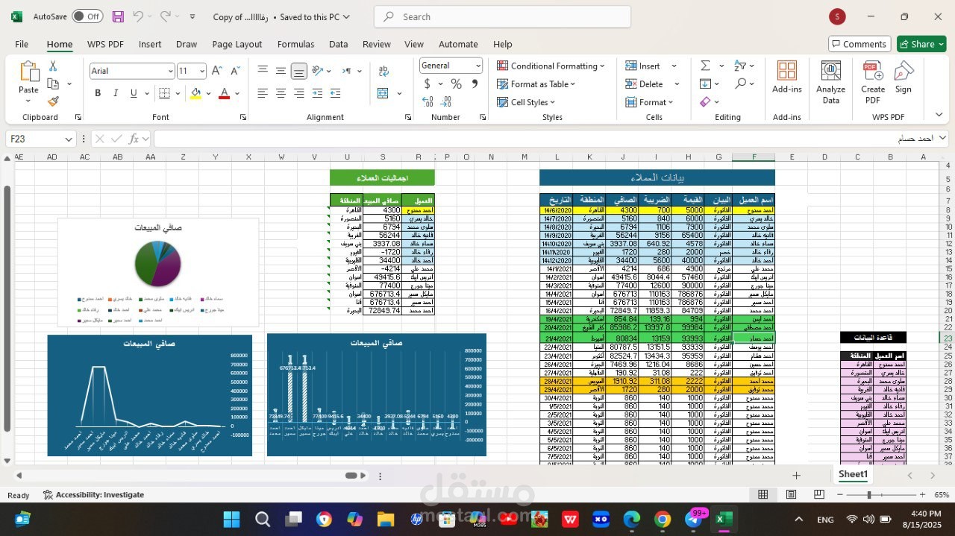Click the Delete cells button
The width and height of the screenshot is (955, 536).
tap(644, 84)
